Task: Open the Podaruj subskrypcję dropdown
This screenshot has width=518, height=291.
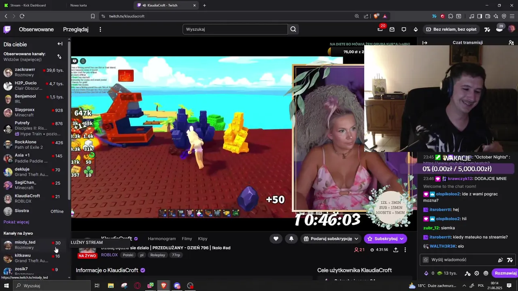Action: coord(331,238)
